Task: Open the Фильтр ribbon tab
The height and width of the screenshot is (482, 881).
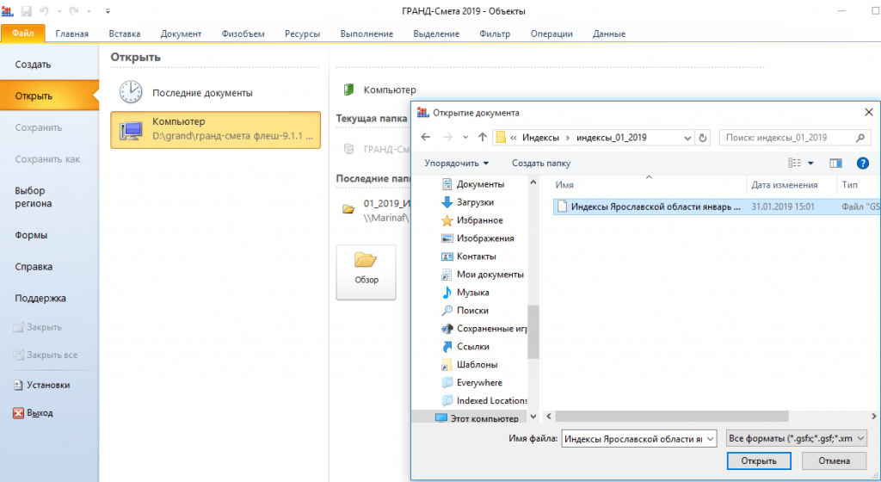Action: (x=495, y=34)
